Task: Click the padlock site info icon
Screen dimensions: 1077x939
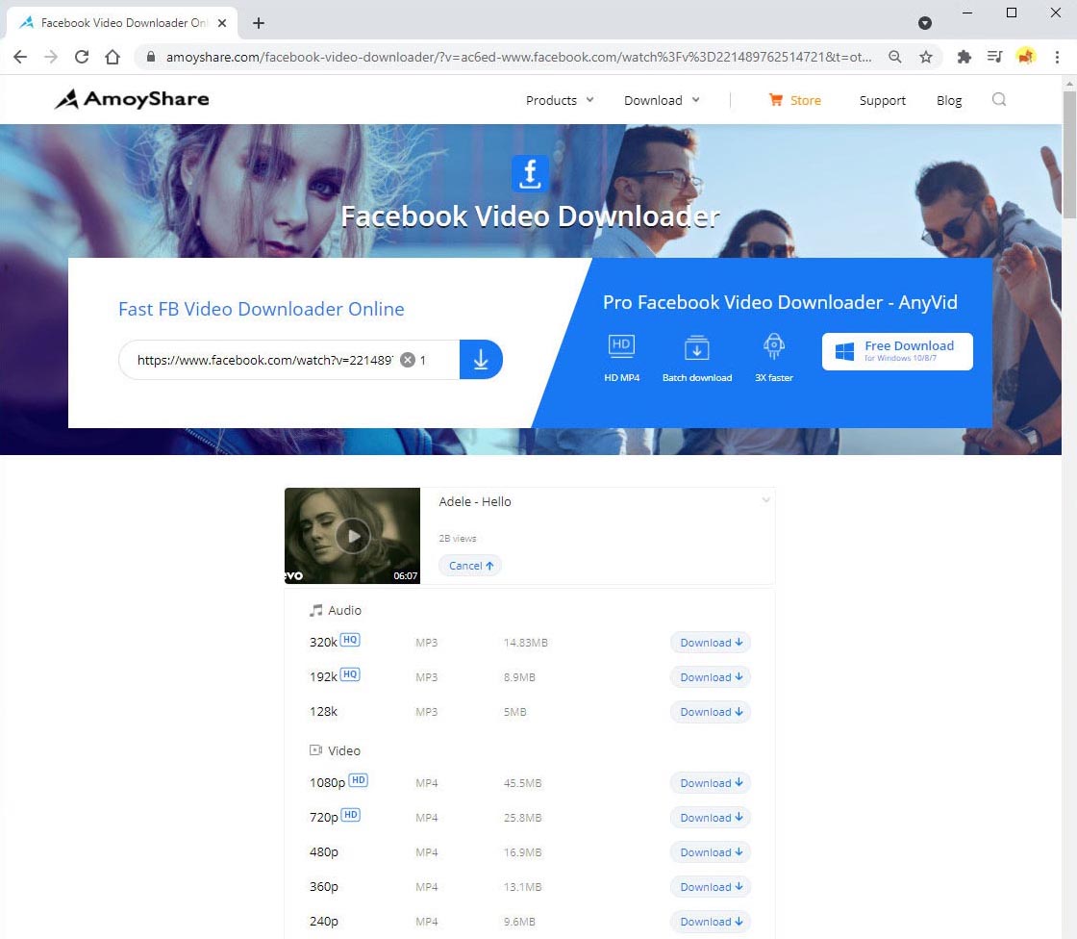Action: (x=151, y=57)
